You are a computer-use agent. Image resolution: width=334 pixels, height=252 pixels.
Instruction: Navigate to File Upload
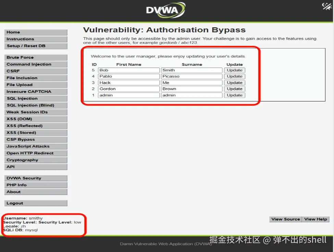[x=36, y=85]
